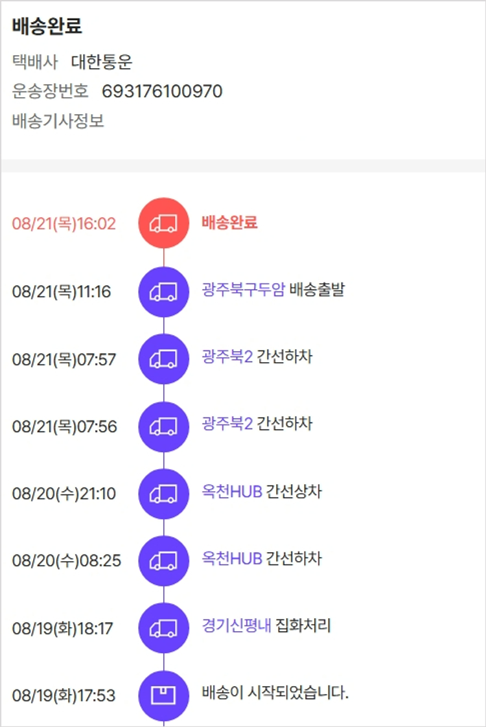The image size is (486, 727).
Task: Click the tracking number 693176100970
Action: tap(162, 91)
